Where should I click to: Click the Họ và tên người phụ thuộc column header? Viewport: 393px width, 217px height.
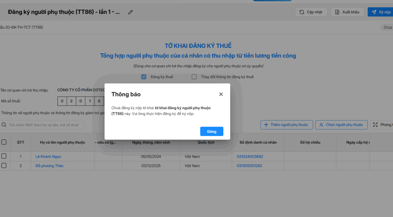tap(63, 142)
